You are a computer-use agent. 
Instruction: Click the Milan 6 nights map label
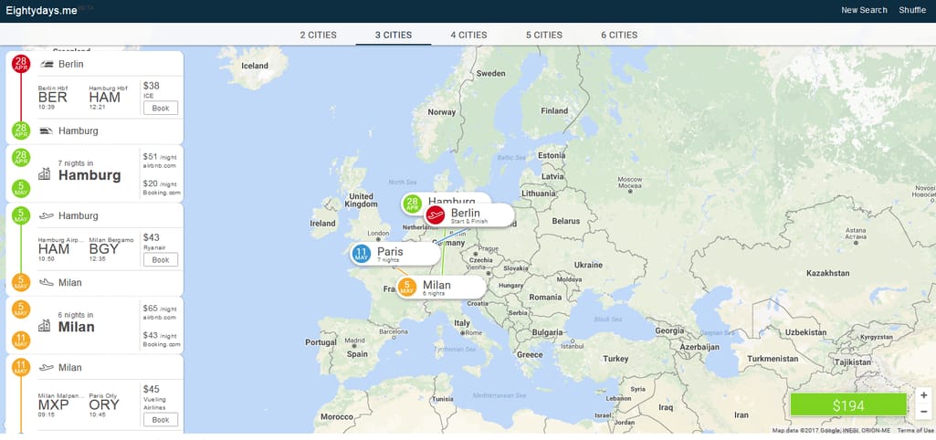(x=441, y=288)
